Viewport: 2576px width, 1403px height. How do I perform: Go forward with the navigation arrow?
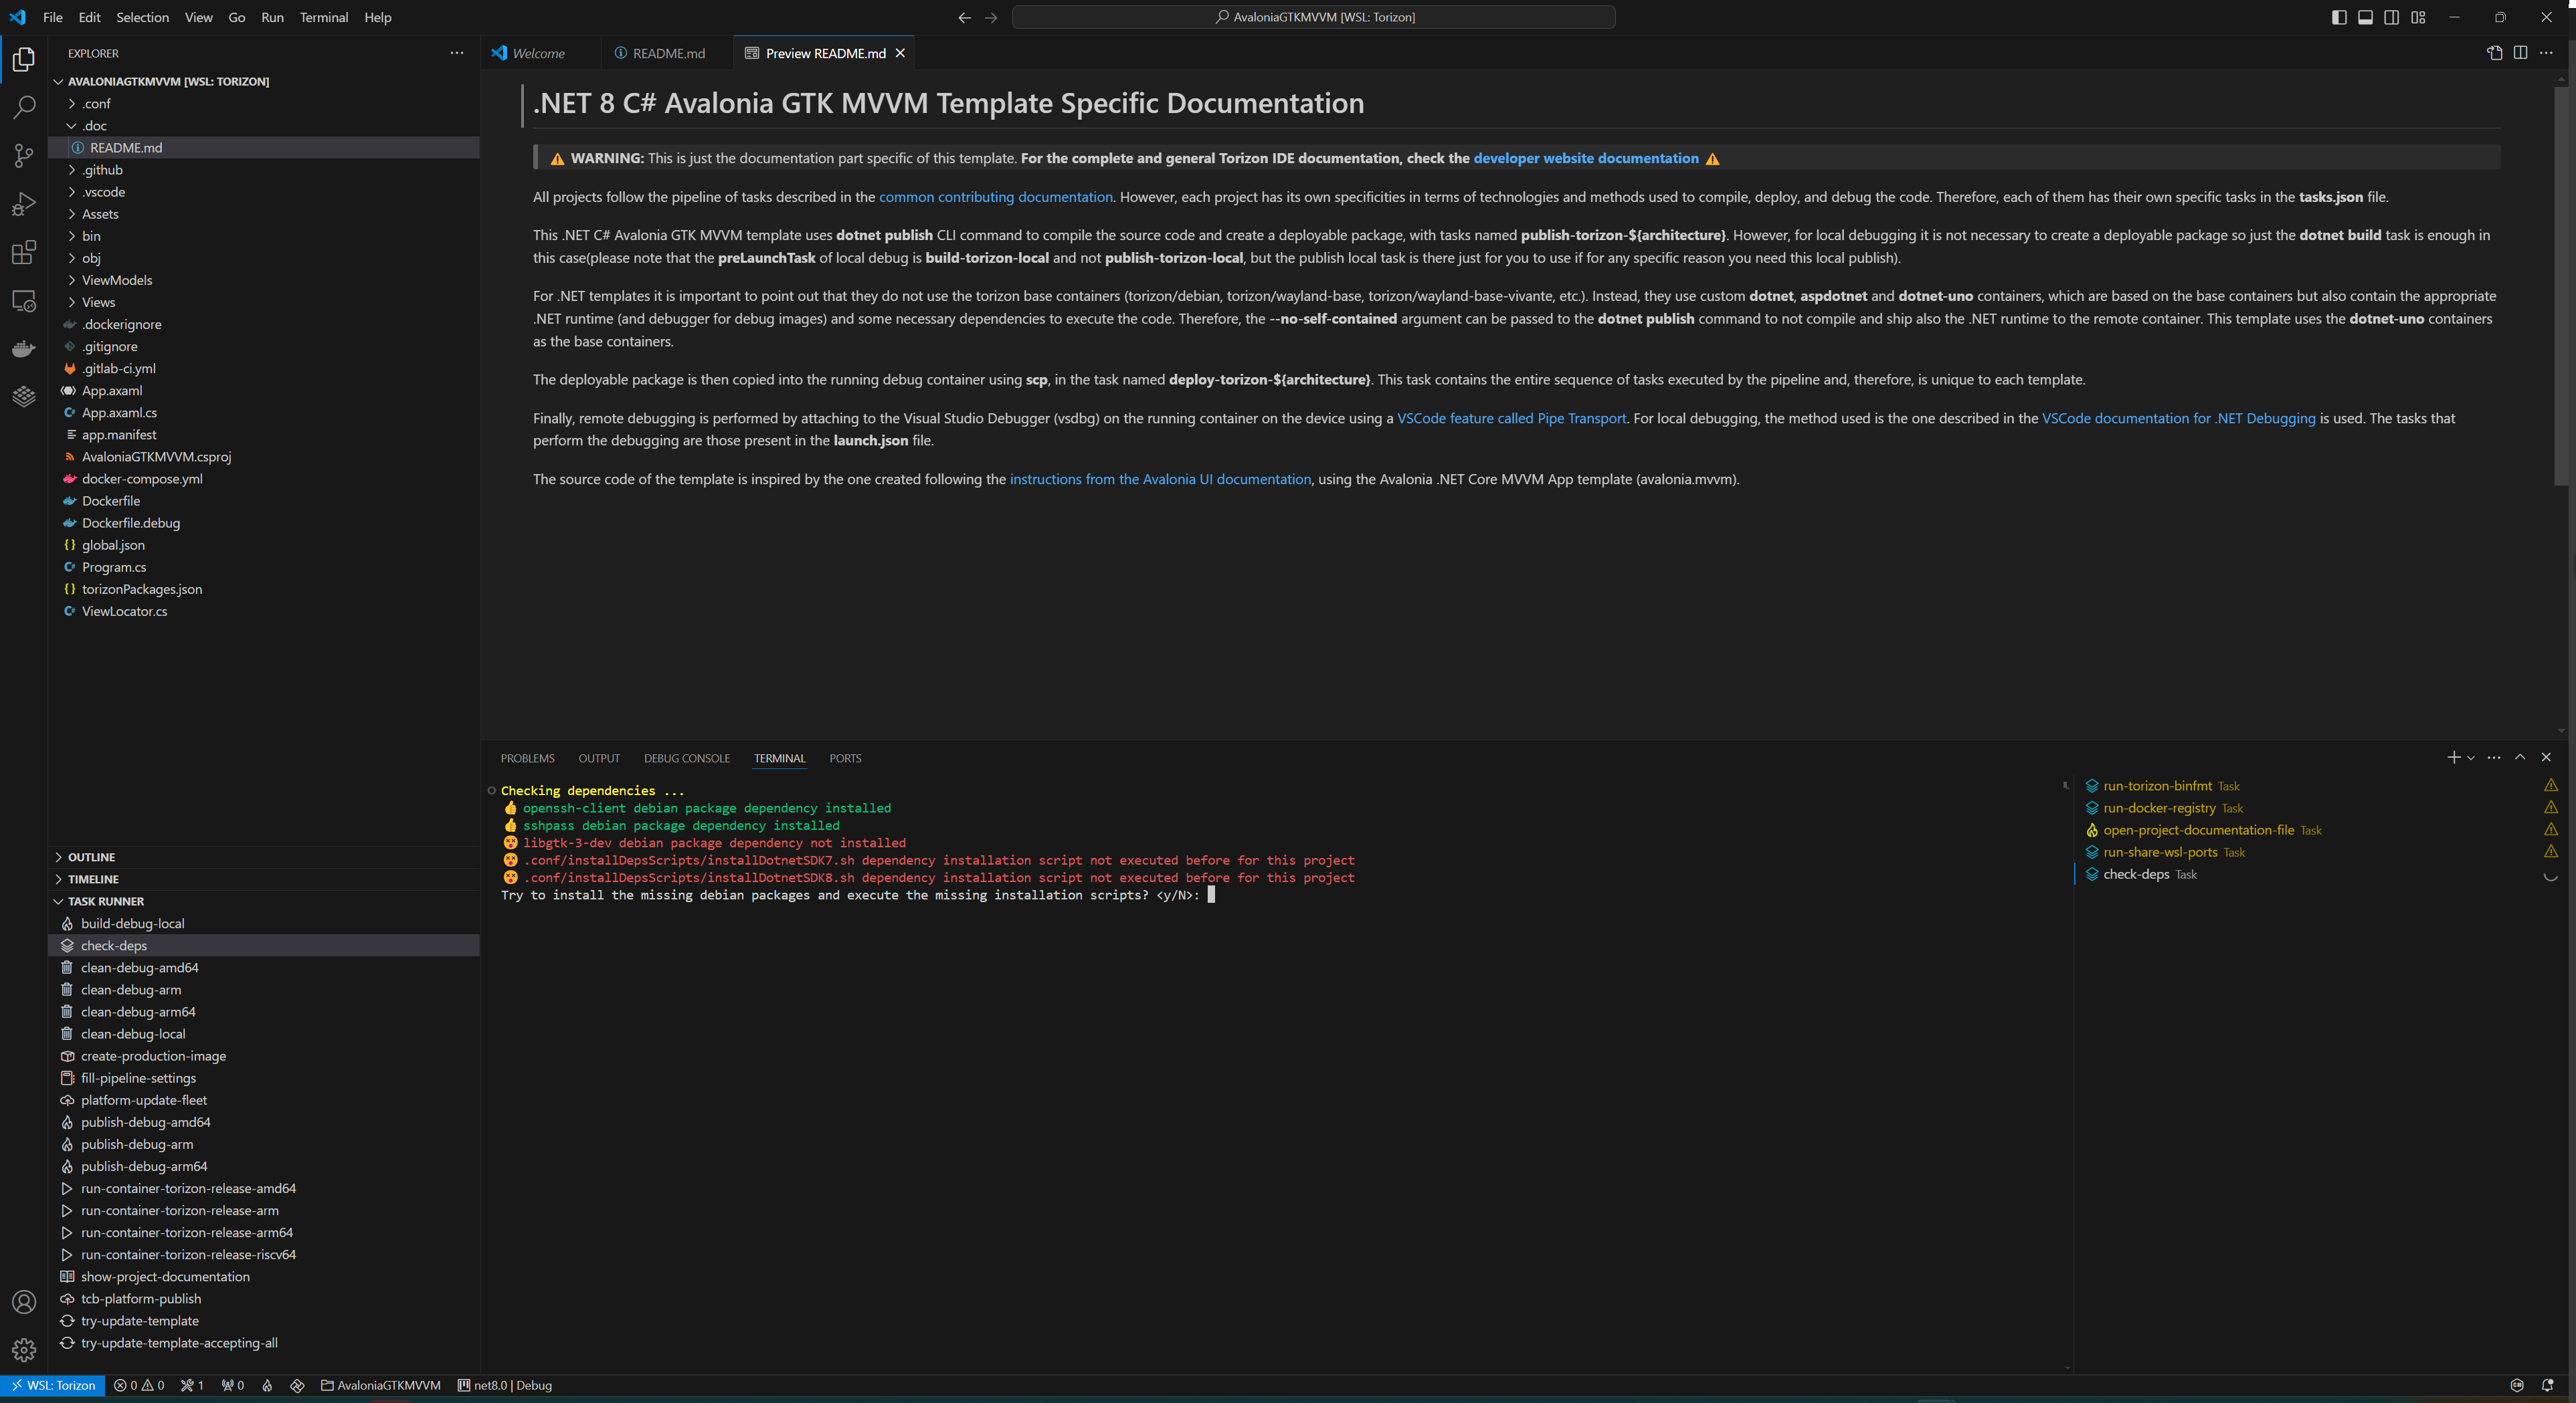[x=991, y=17]
